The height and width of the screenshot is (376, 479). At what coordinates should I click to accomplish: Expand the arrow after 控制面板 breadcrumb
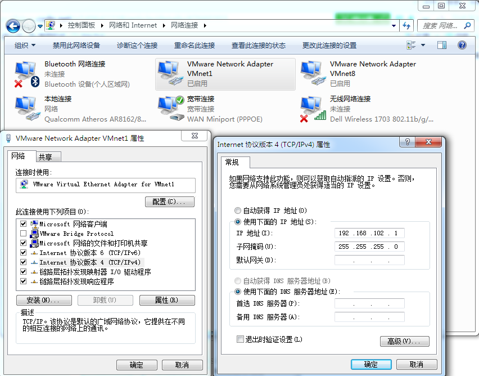(102, 26)
